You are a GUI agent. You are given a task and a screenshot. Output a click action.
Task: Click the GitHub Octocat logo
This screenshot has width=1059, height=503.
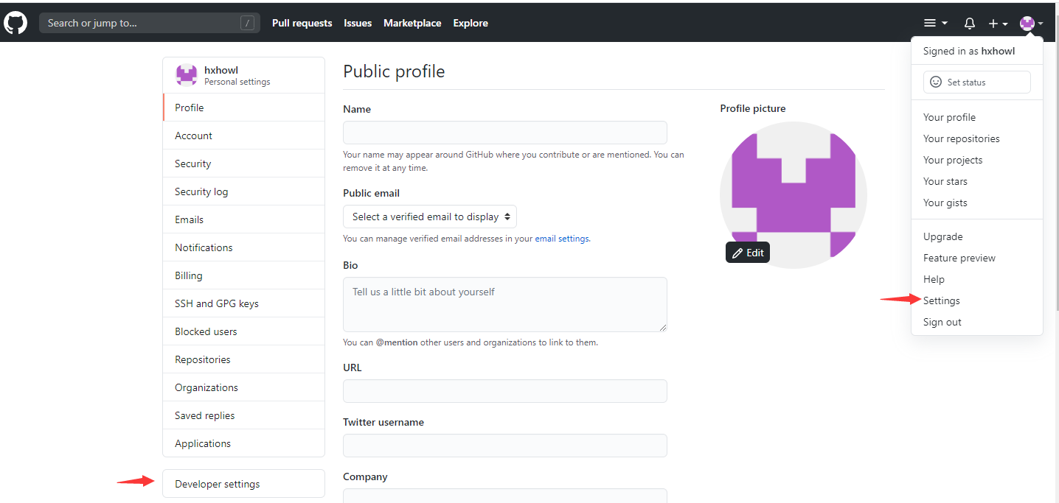click(x=15, y=23)
